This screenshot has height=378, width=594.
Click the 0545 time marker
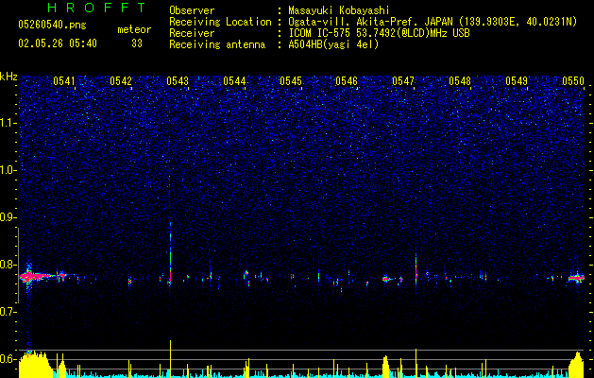291,81
